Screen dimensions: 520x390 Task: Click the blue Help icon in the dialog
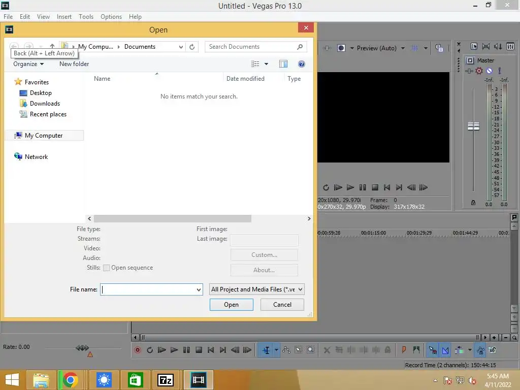point(302,63)
